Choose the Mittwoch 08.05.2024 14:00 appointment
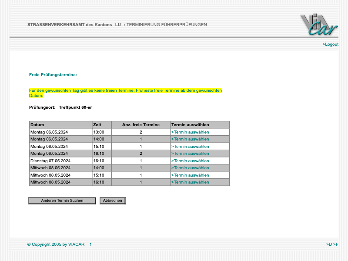Viewport: 348px width, 261px height. point(190,168)
